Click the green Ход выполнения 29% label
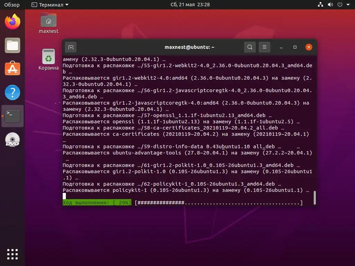 click(x=97, y=203)
